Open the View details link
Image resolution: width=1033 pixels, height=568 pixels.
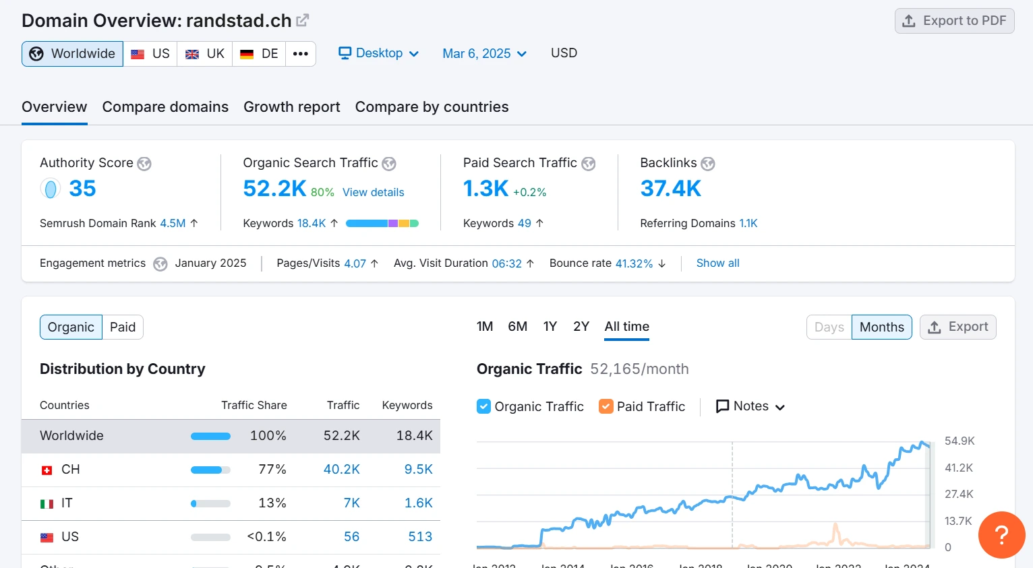[x=374, y=193]
